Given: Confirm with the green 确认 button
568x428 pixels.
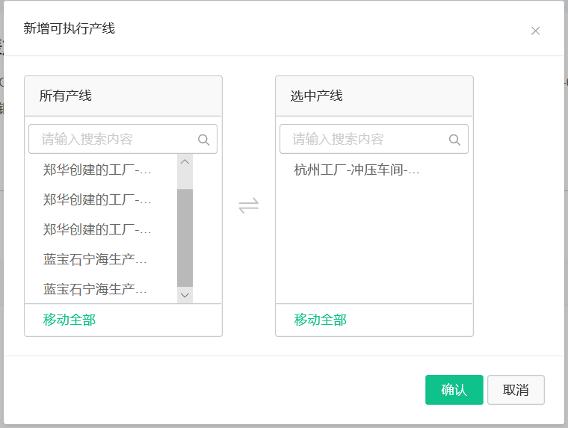Looking at the screenshot, I should pyautogui.click(x=454, y=390).
